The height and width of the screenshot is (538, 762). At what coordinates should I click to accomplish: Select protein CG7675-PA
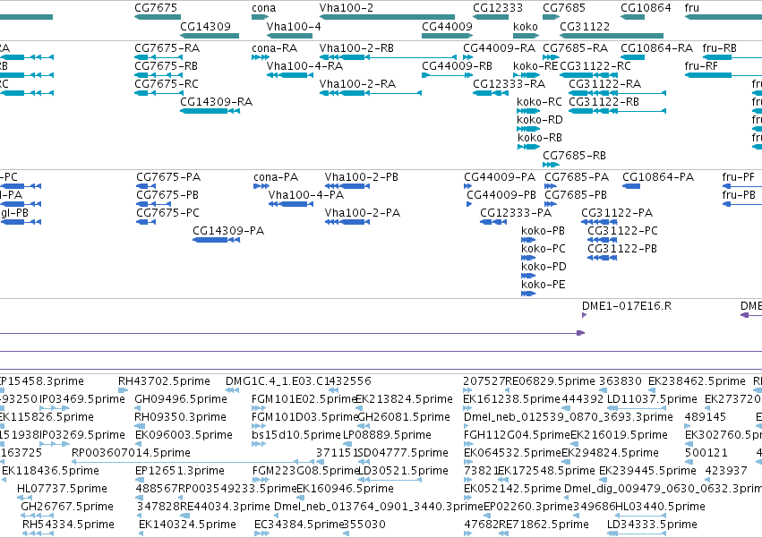[x=168, y=177]
